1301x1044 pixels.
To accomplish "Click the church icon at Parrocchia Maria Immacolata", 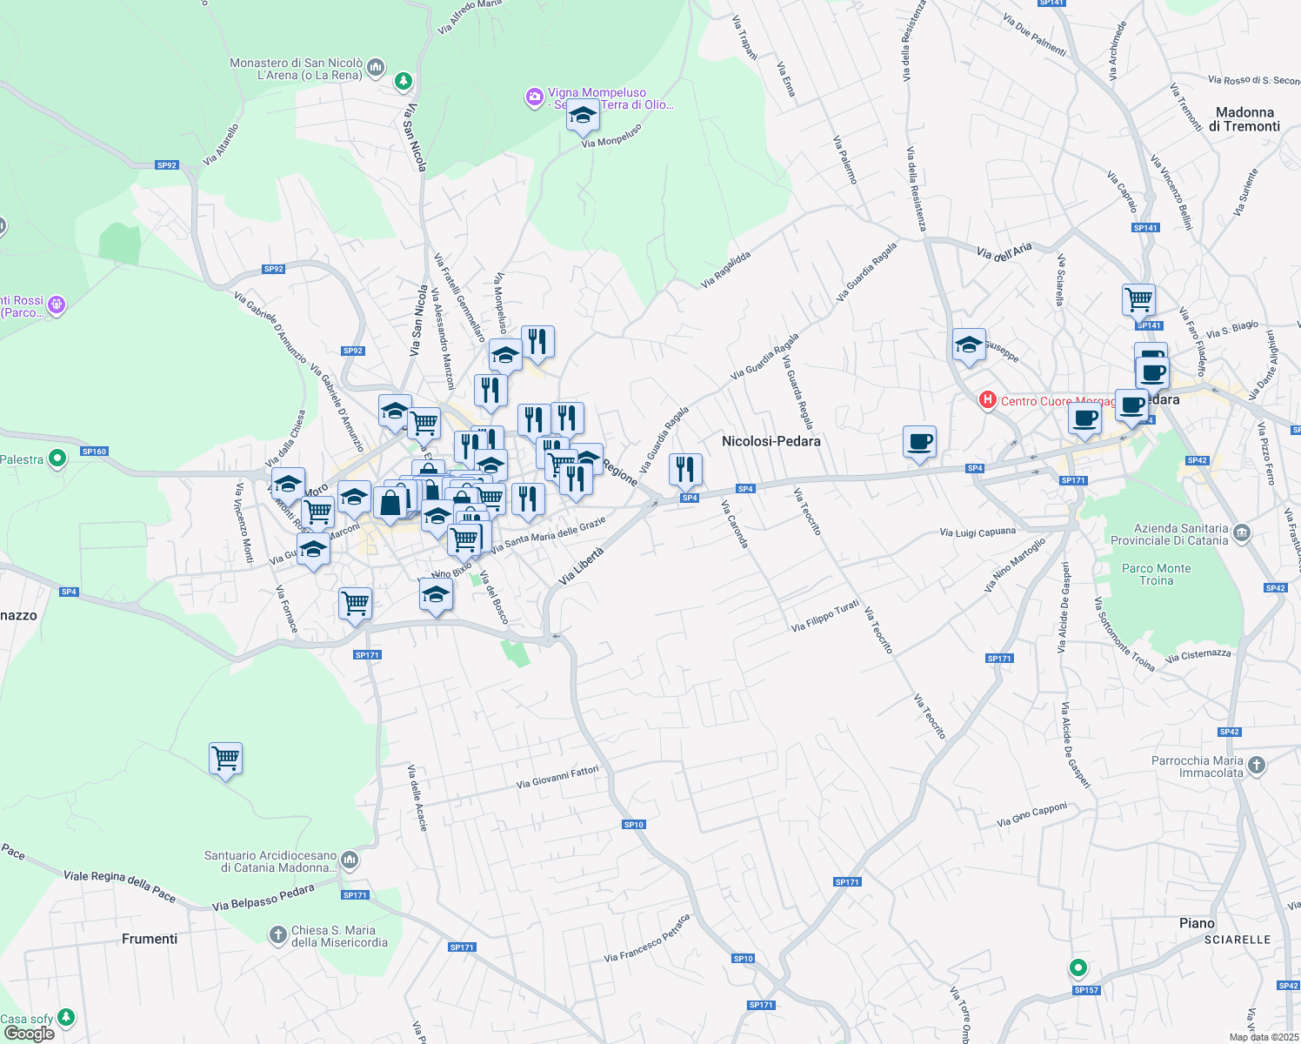I will (1256, 766).
